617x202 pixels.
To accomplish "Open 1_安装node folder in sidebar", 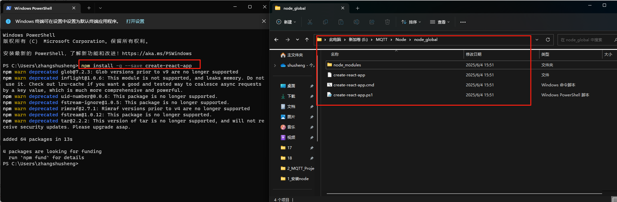I will point(294,179).
